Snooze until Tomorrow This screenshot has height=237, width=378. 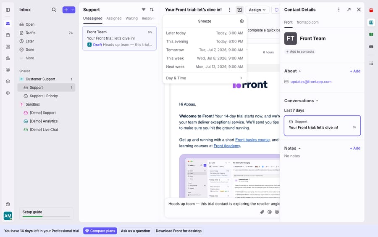pyautogui.click(x=205, y=50)
